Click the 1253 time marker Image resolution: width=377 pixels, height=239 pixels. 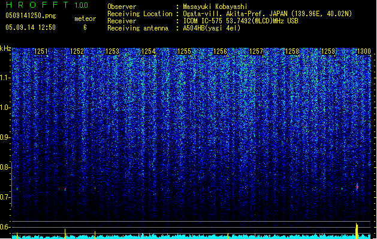coord(113,51)
